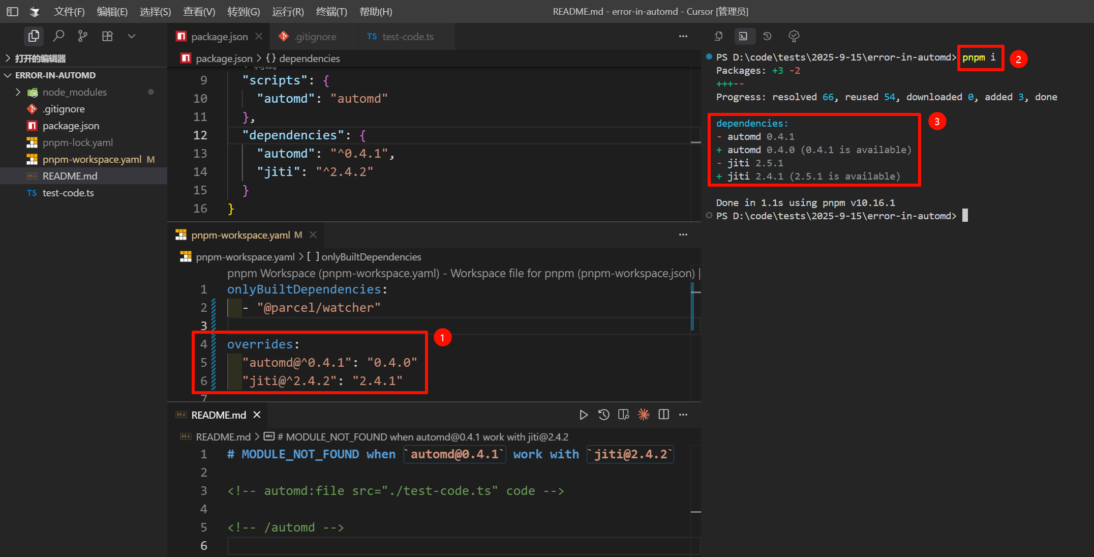Open the copy/new chat icon in right panel
This screenshot has width=1094, height=557.
click(x=718, y=36)
